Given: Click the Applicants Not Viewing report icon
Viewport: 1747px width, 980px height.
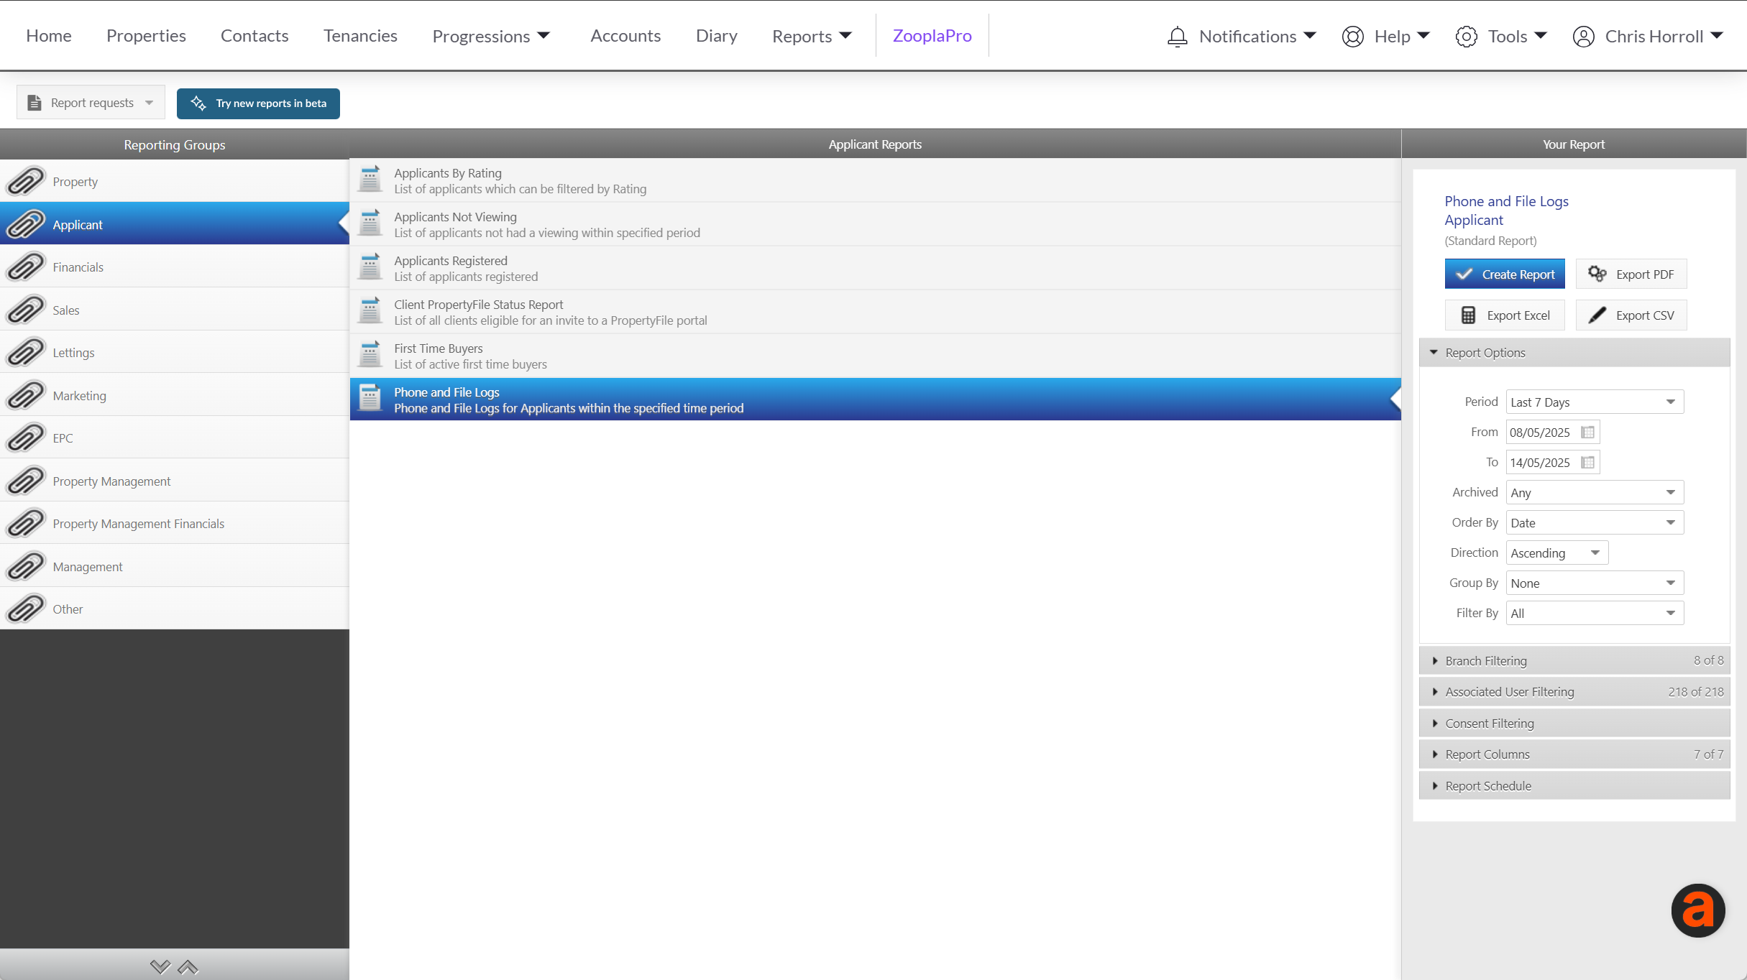Looking at the screenshot, I should 370,223.
